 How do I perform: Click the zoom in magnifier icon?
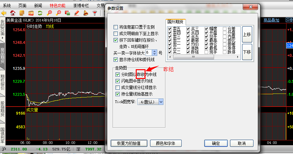click(50, 13)
